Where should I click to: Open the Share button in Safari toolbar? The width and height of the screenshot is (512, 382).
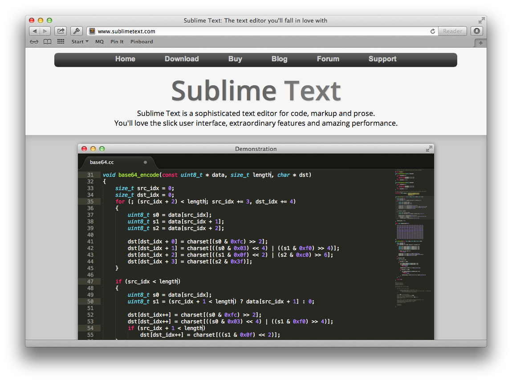tap(61, 31)
